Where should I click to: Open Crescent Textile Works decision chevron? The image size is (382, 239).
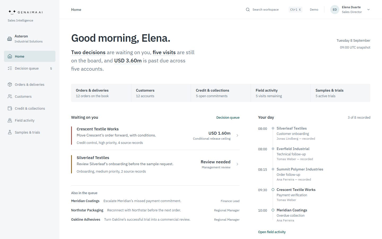[237, 135]
